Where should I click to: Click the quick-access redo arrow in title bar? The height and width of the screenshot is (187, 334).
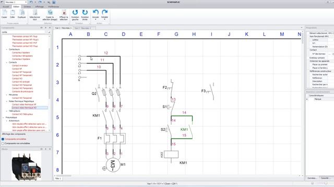click(x=40, y=2)
